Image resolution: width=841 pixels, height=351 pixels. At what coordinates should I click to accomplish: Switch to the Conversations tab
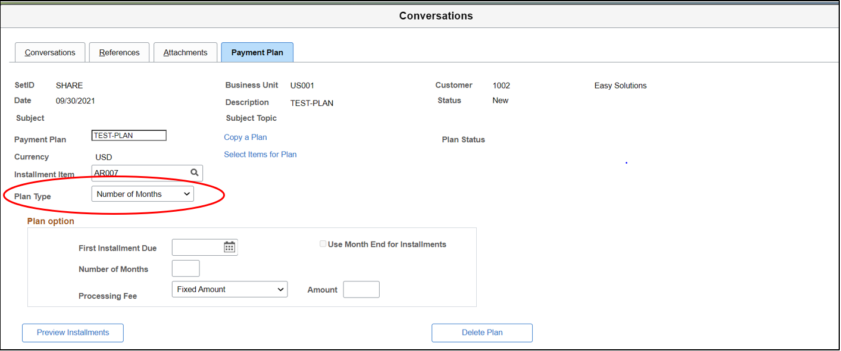50,52
